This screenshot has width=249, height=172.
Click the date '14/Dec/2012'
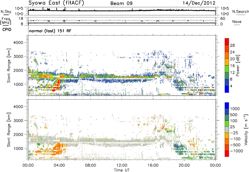[199, 3]
